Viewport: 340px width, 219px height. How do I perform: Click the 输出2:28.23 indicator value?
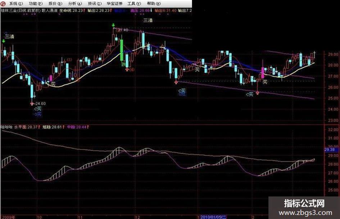click(x=99, y=10)
